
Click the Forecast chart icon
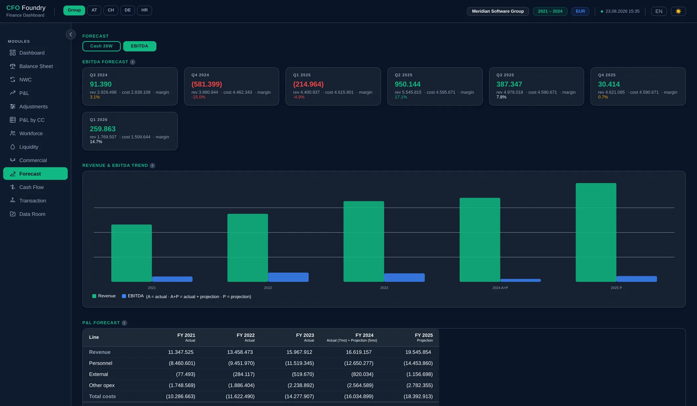pos(12,174)
